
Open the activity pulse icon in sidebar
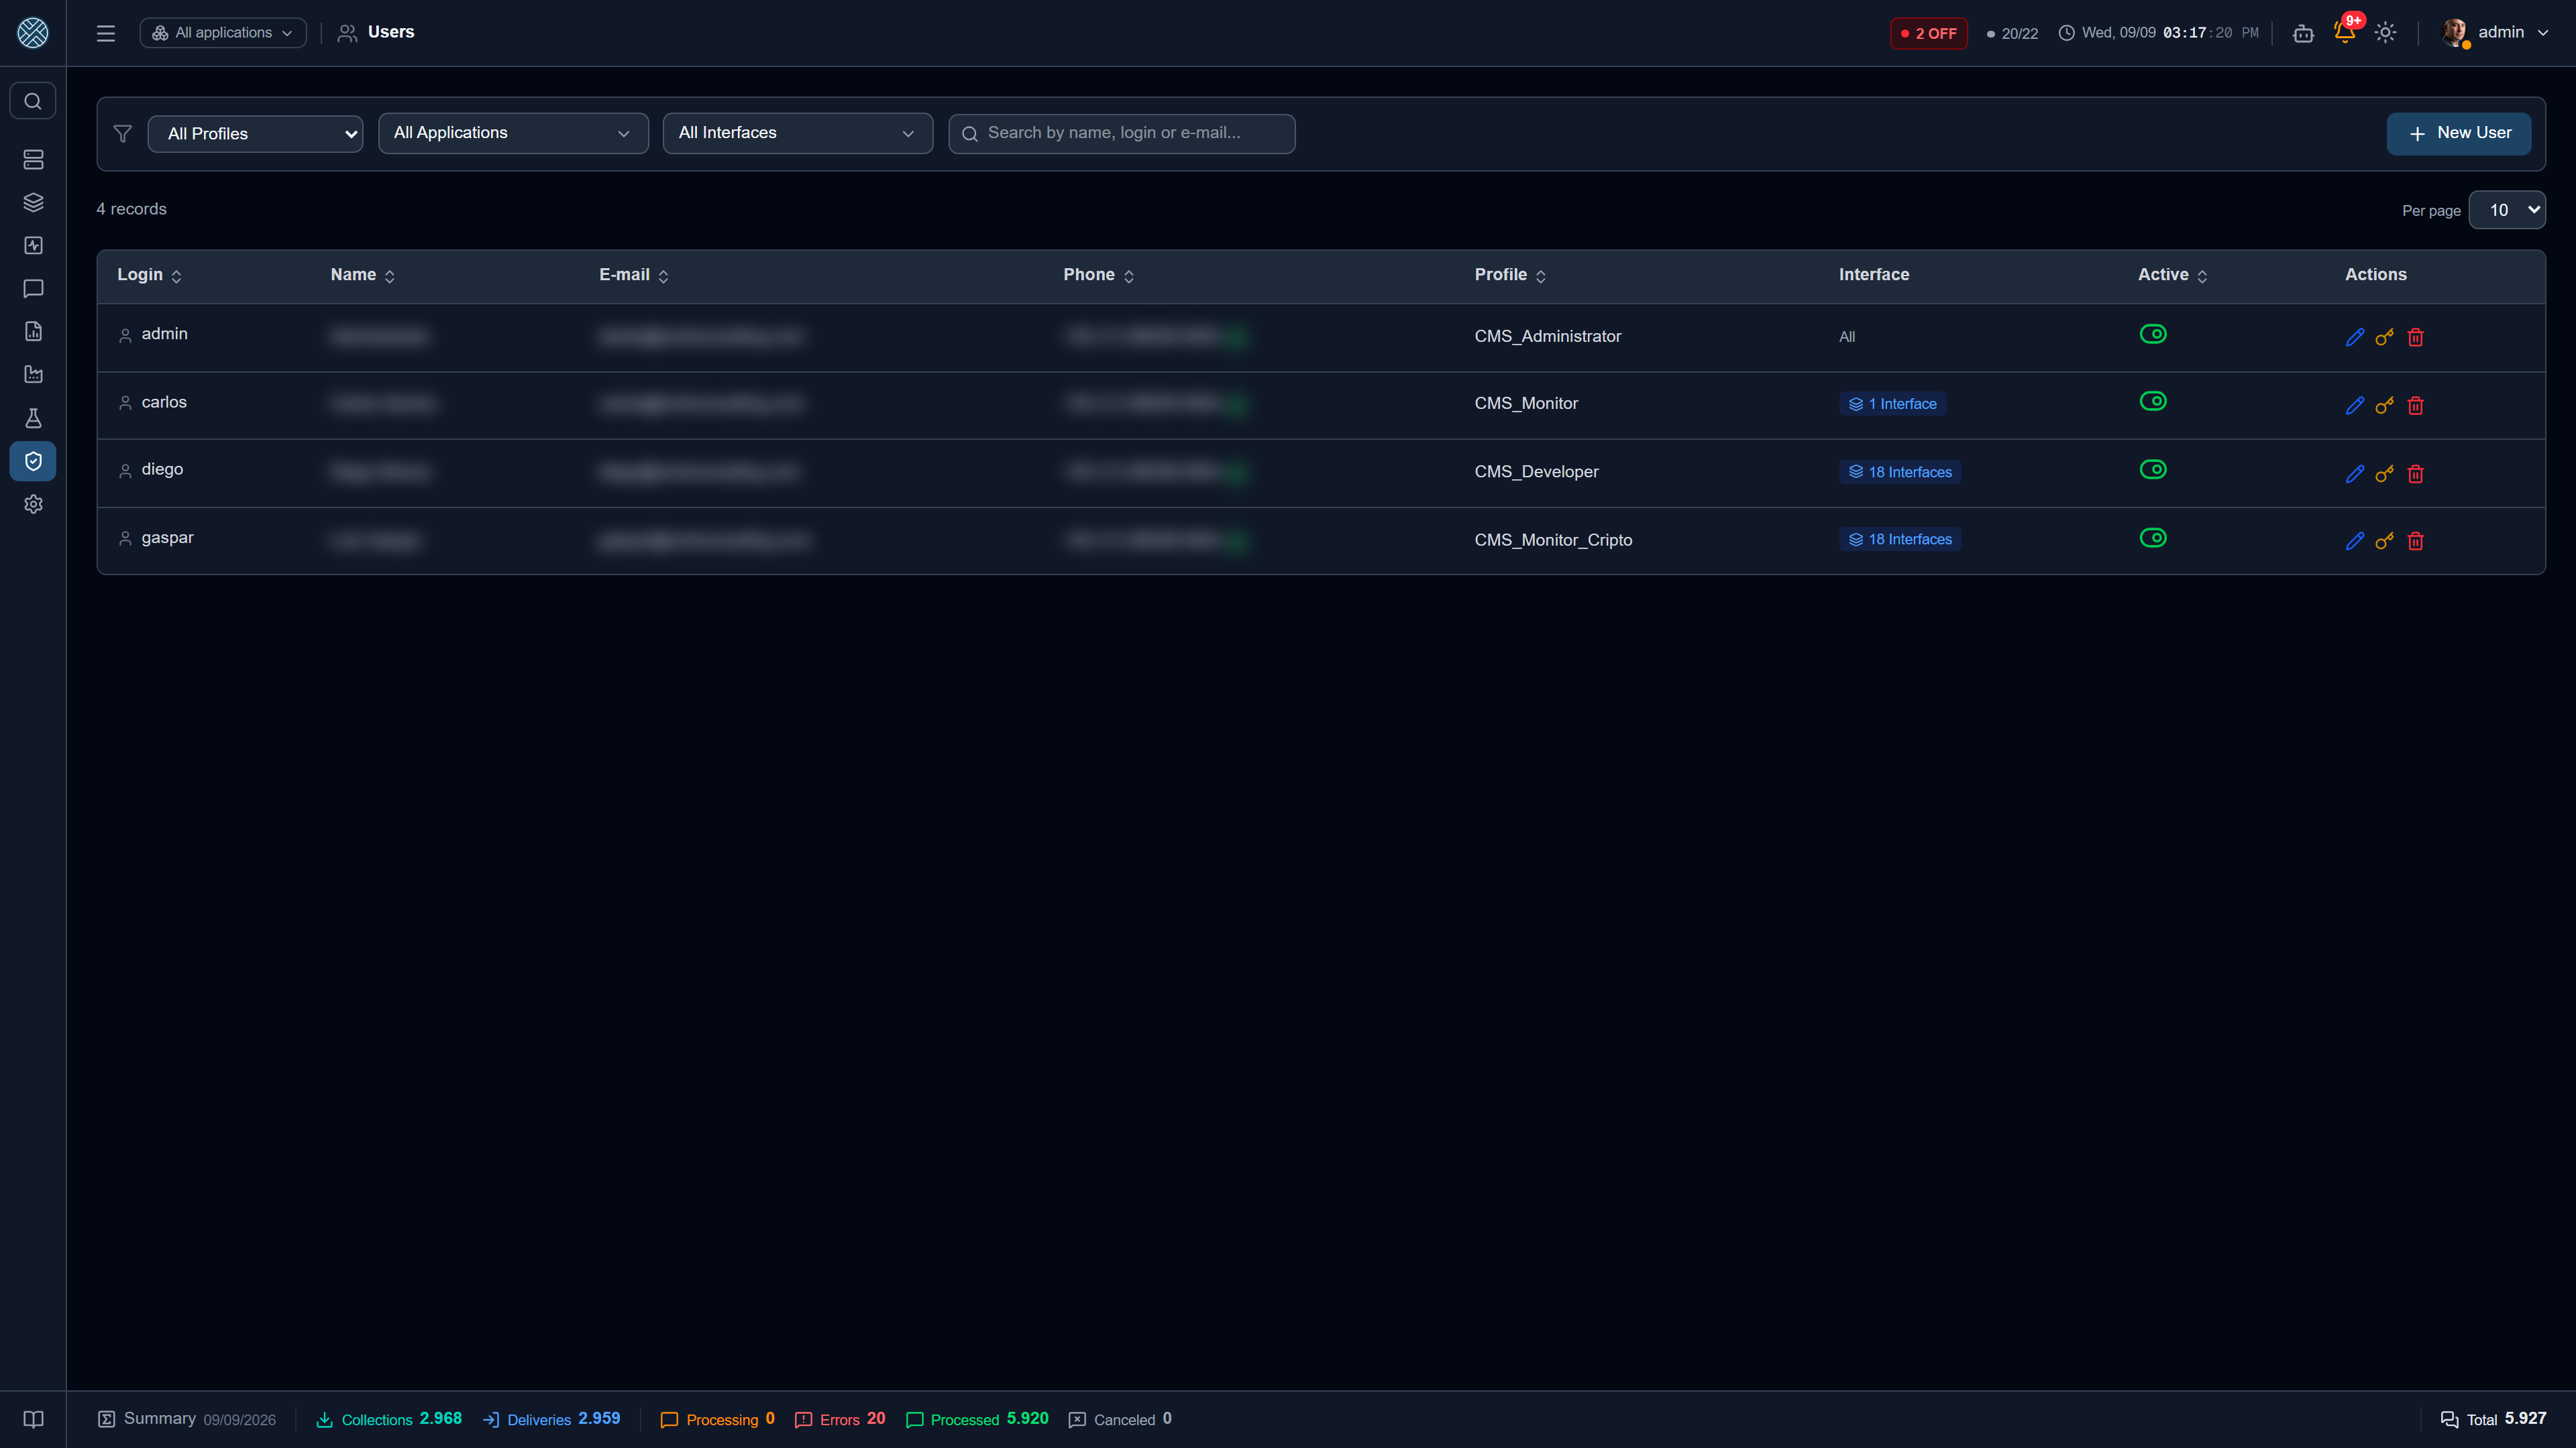(x=33, y=246)
